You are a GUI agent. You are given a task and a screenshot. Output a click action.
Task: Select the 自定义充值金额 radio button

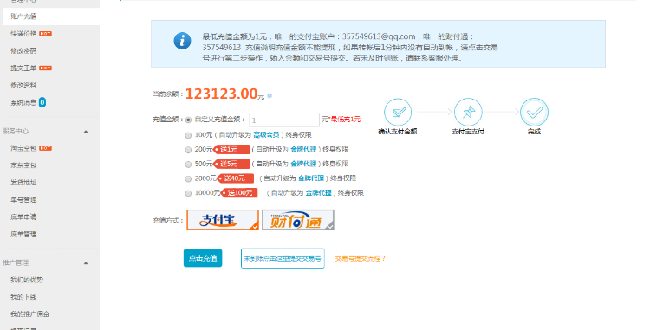[x=188, y=120]
